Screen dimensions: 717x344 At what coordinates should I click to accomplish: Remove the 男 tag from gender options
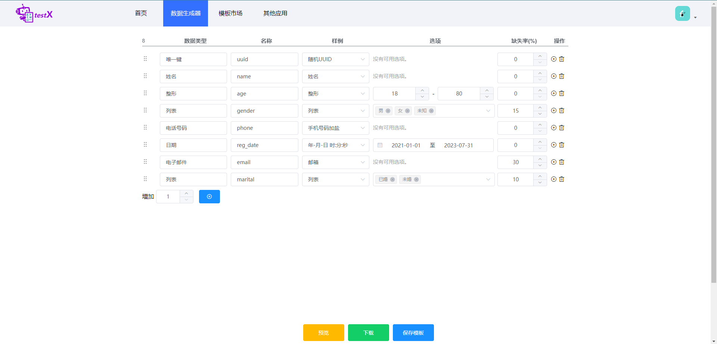(x=388, y=111)
